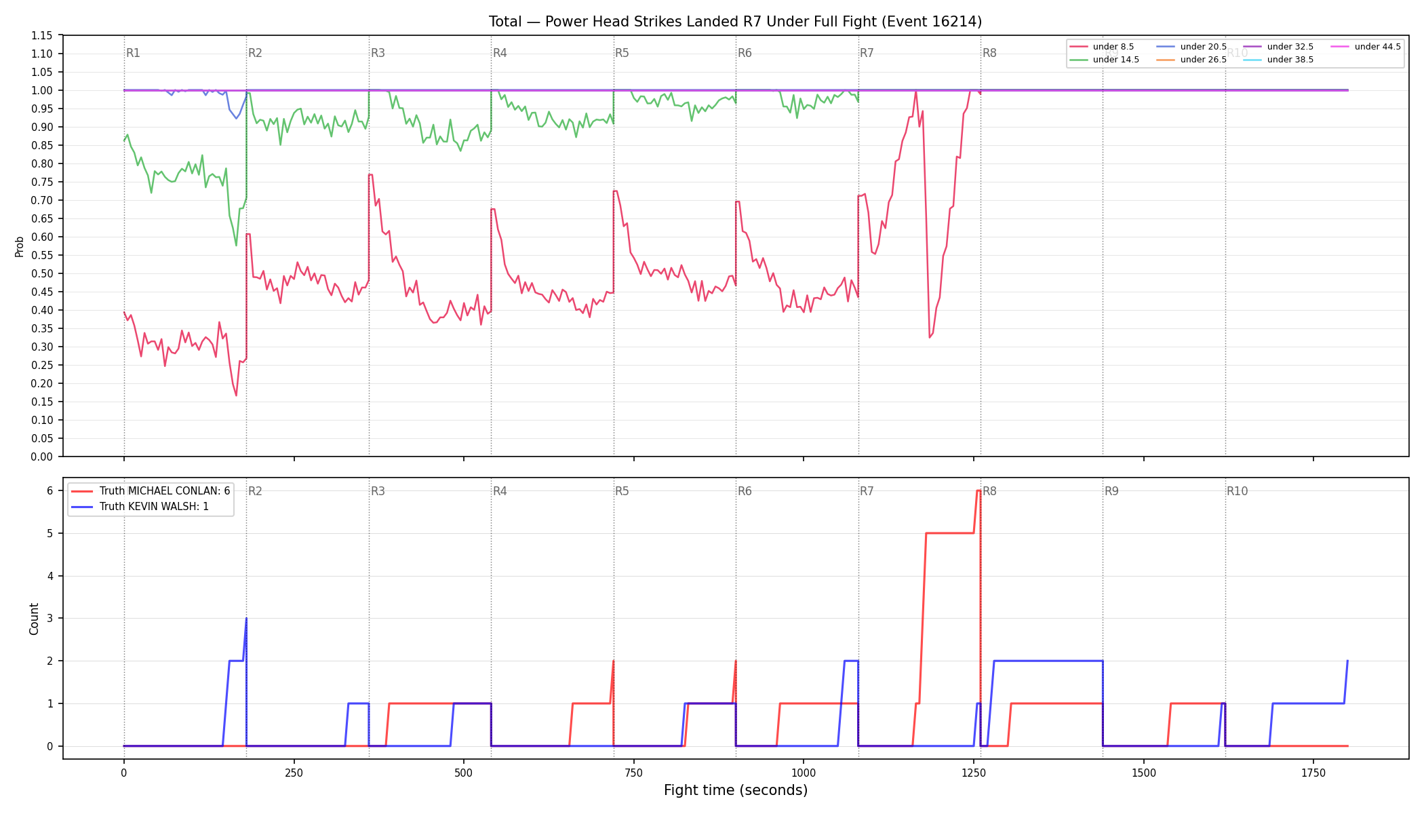Viewport: 1424px width, 814px height.
Task: Click the 1.15 tick on the Prob axis
Action: [x=42, y=35]
